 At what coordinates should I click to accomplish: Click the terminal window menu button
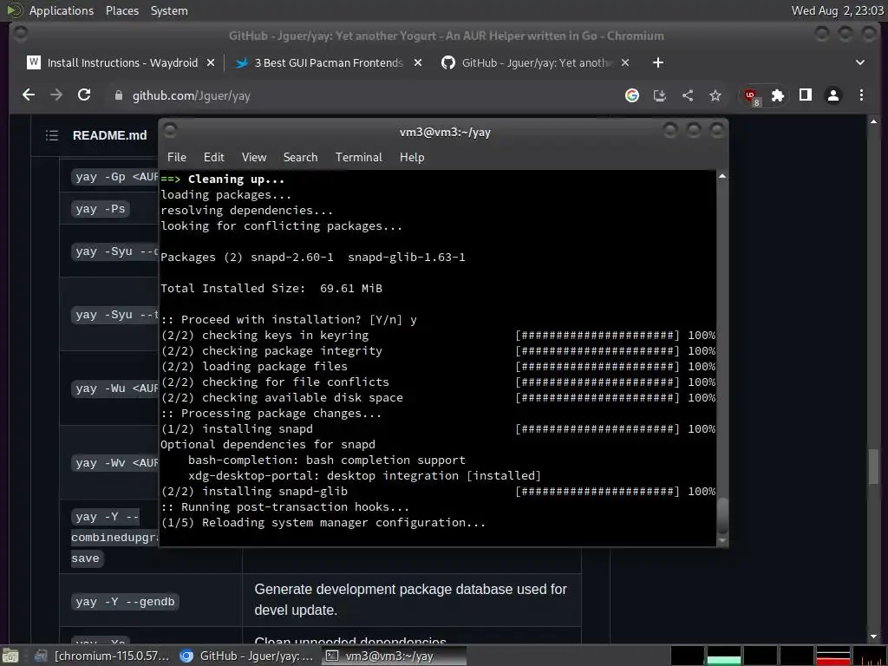click(x=171, y=131)
